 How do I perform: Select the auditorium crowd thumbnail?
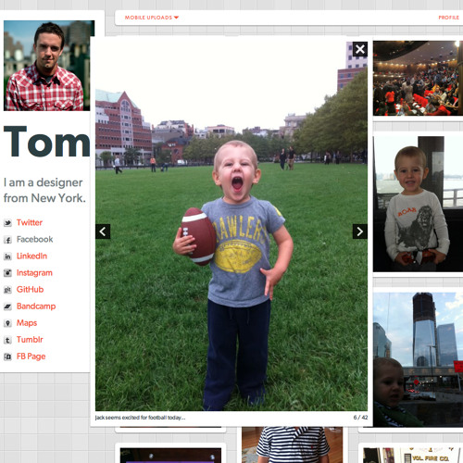tap(418, 78)
